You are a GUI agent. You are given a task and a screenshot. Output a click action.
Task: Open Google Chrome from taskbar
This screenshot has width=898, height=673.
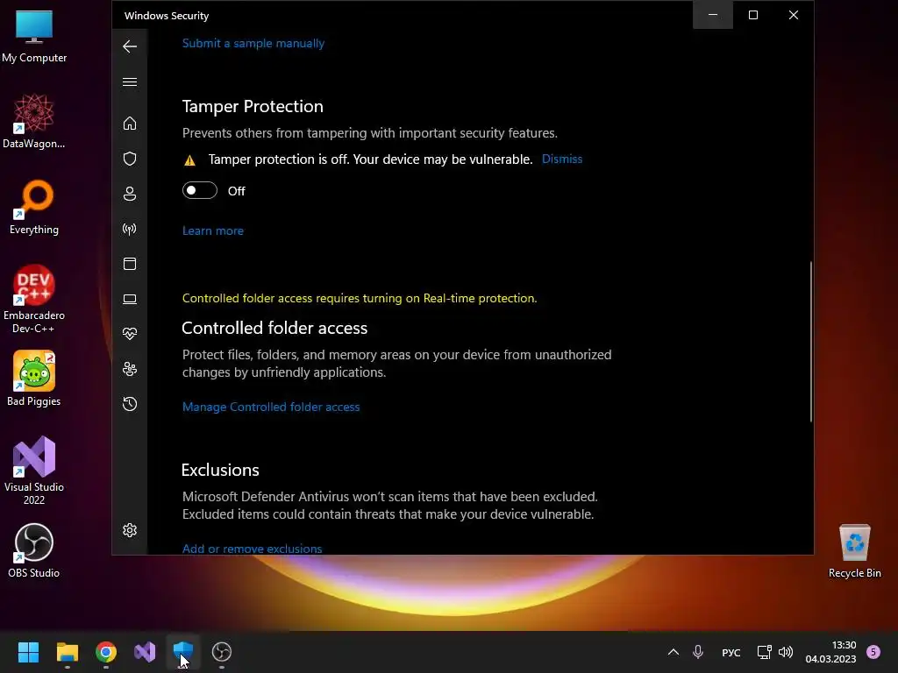[x=106, y=652]
